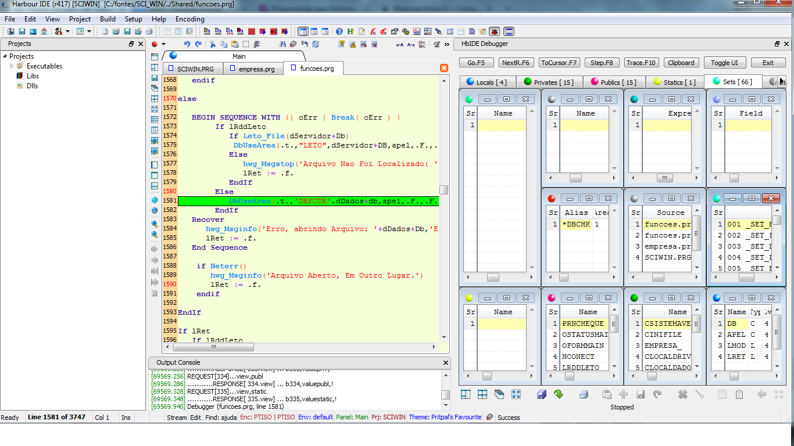The image size is (794, 446).
Task: Click the Step.F8 button
Action: click(602, 63)
